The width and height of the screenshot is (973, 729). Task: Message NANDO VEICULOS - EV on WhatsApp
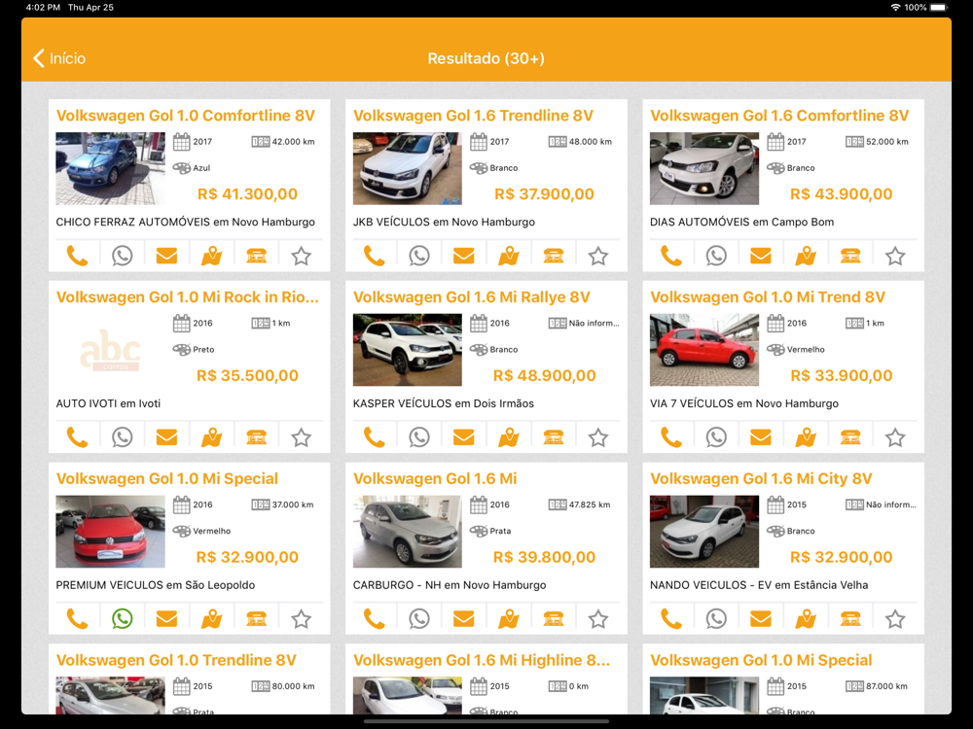pyautogui.click(x=716, y=618)
